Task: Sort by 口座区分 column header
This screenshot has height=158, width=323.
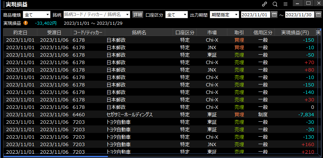Action: (185, 33)
